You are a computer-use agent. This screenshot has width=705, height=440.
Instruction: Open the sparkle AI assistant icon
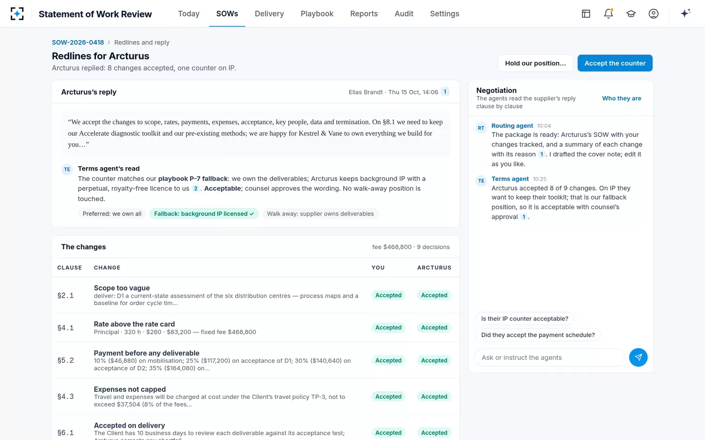pyautogui.click(x=685, y=13)
